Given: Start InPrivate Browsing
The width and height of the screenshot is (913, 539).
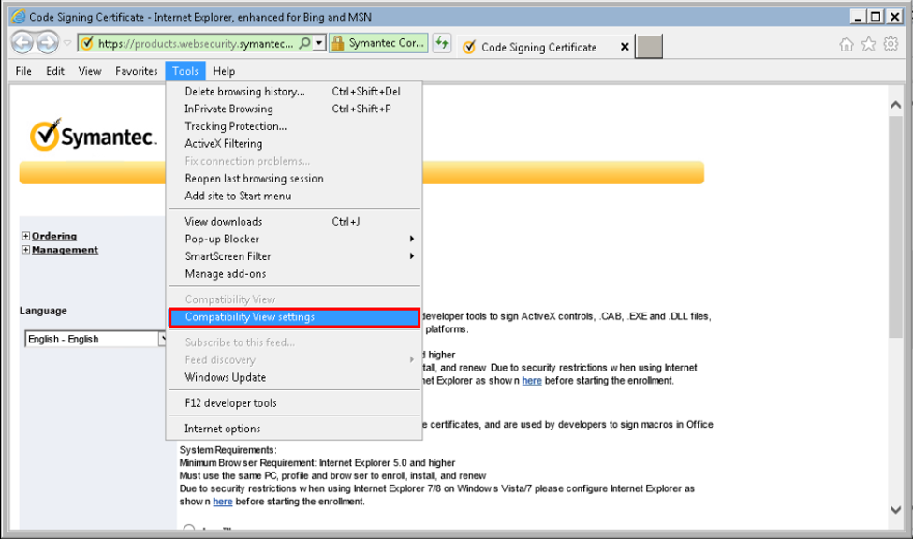Looking at the screenshot, I should tap(293, 109).
